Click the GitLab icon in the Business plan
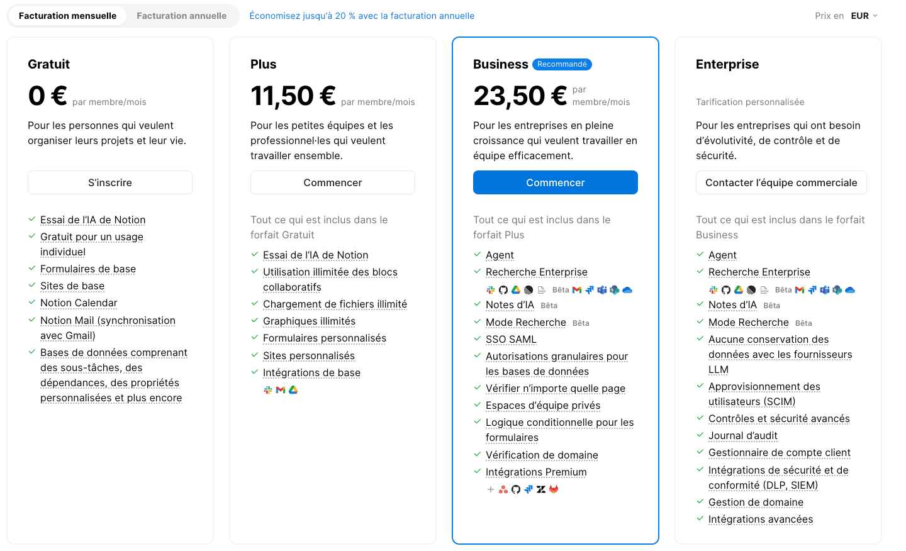Image resolution: width=906 pixels, height=551 pixels. point(552,489)
